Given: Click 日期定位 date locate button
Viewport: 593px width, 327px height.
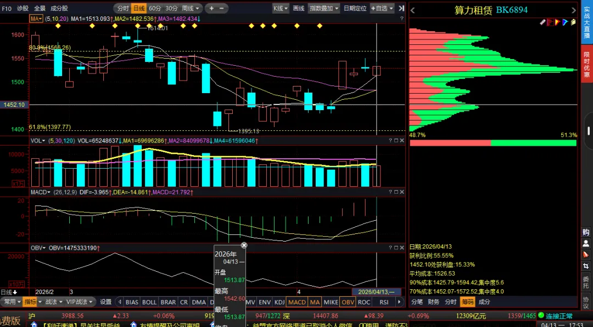Looking at the screenshot, I should [x=355, y=8].
